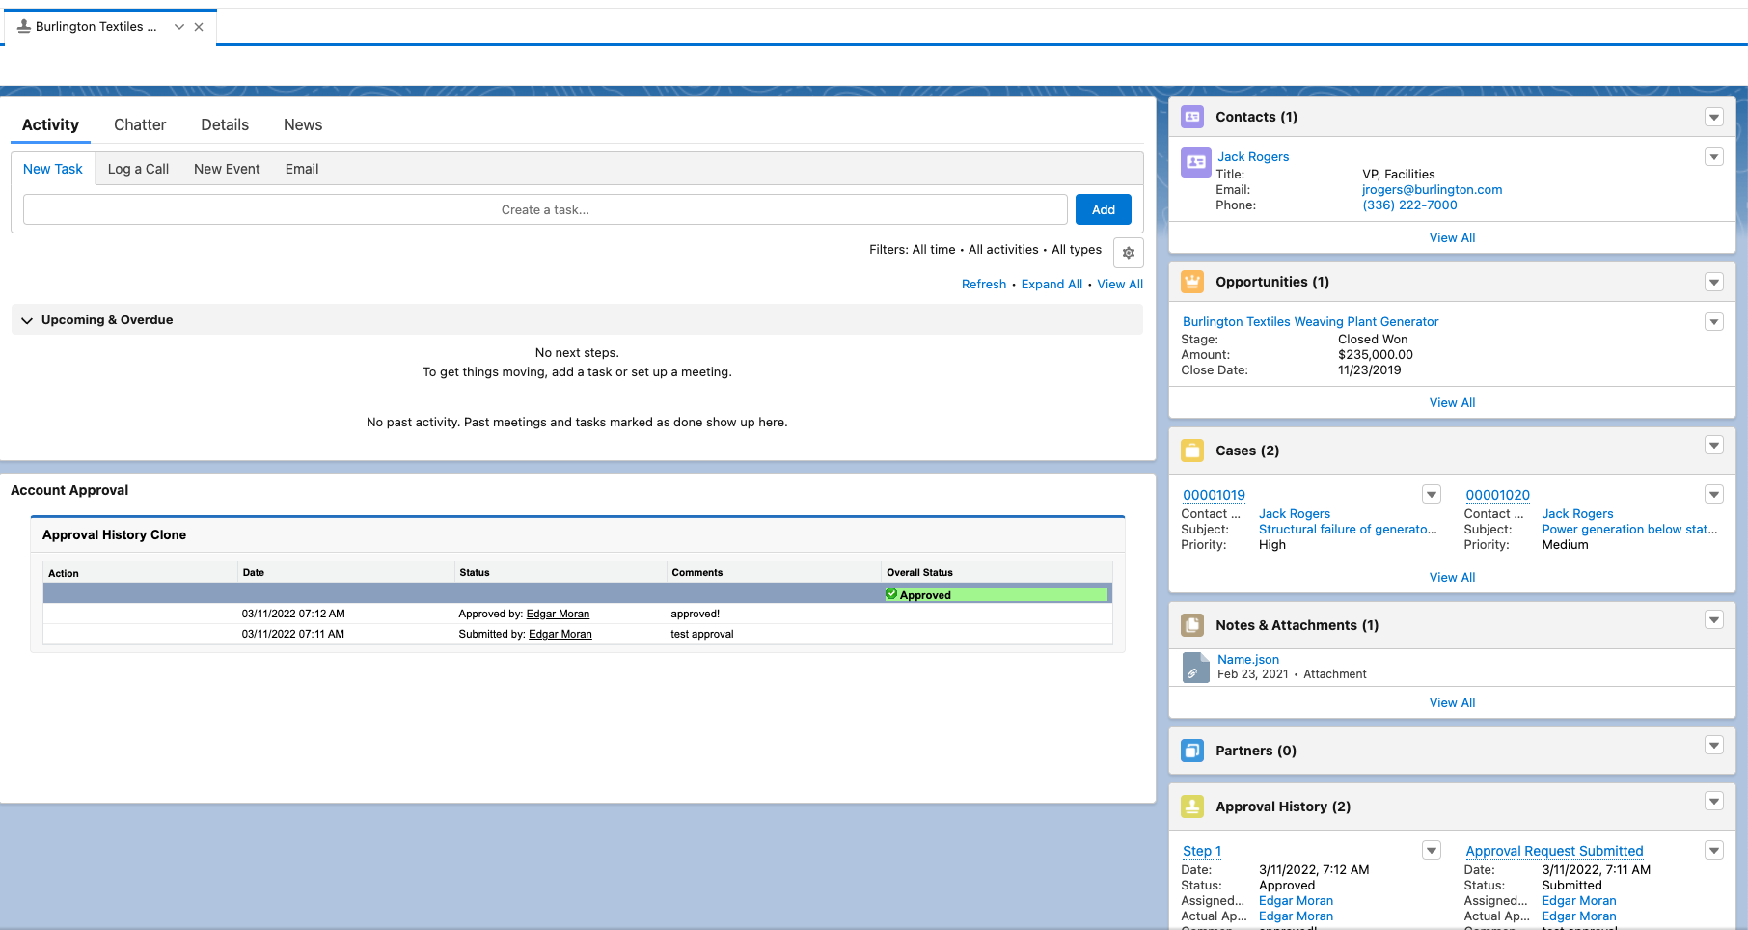The image size is (1748, 930).
Task: Click the Approval History (2) header title
Action: [1283, 807]
